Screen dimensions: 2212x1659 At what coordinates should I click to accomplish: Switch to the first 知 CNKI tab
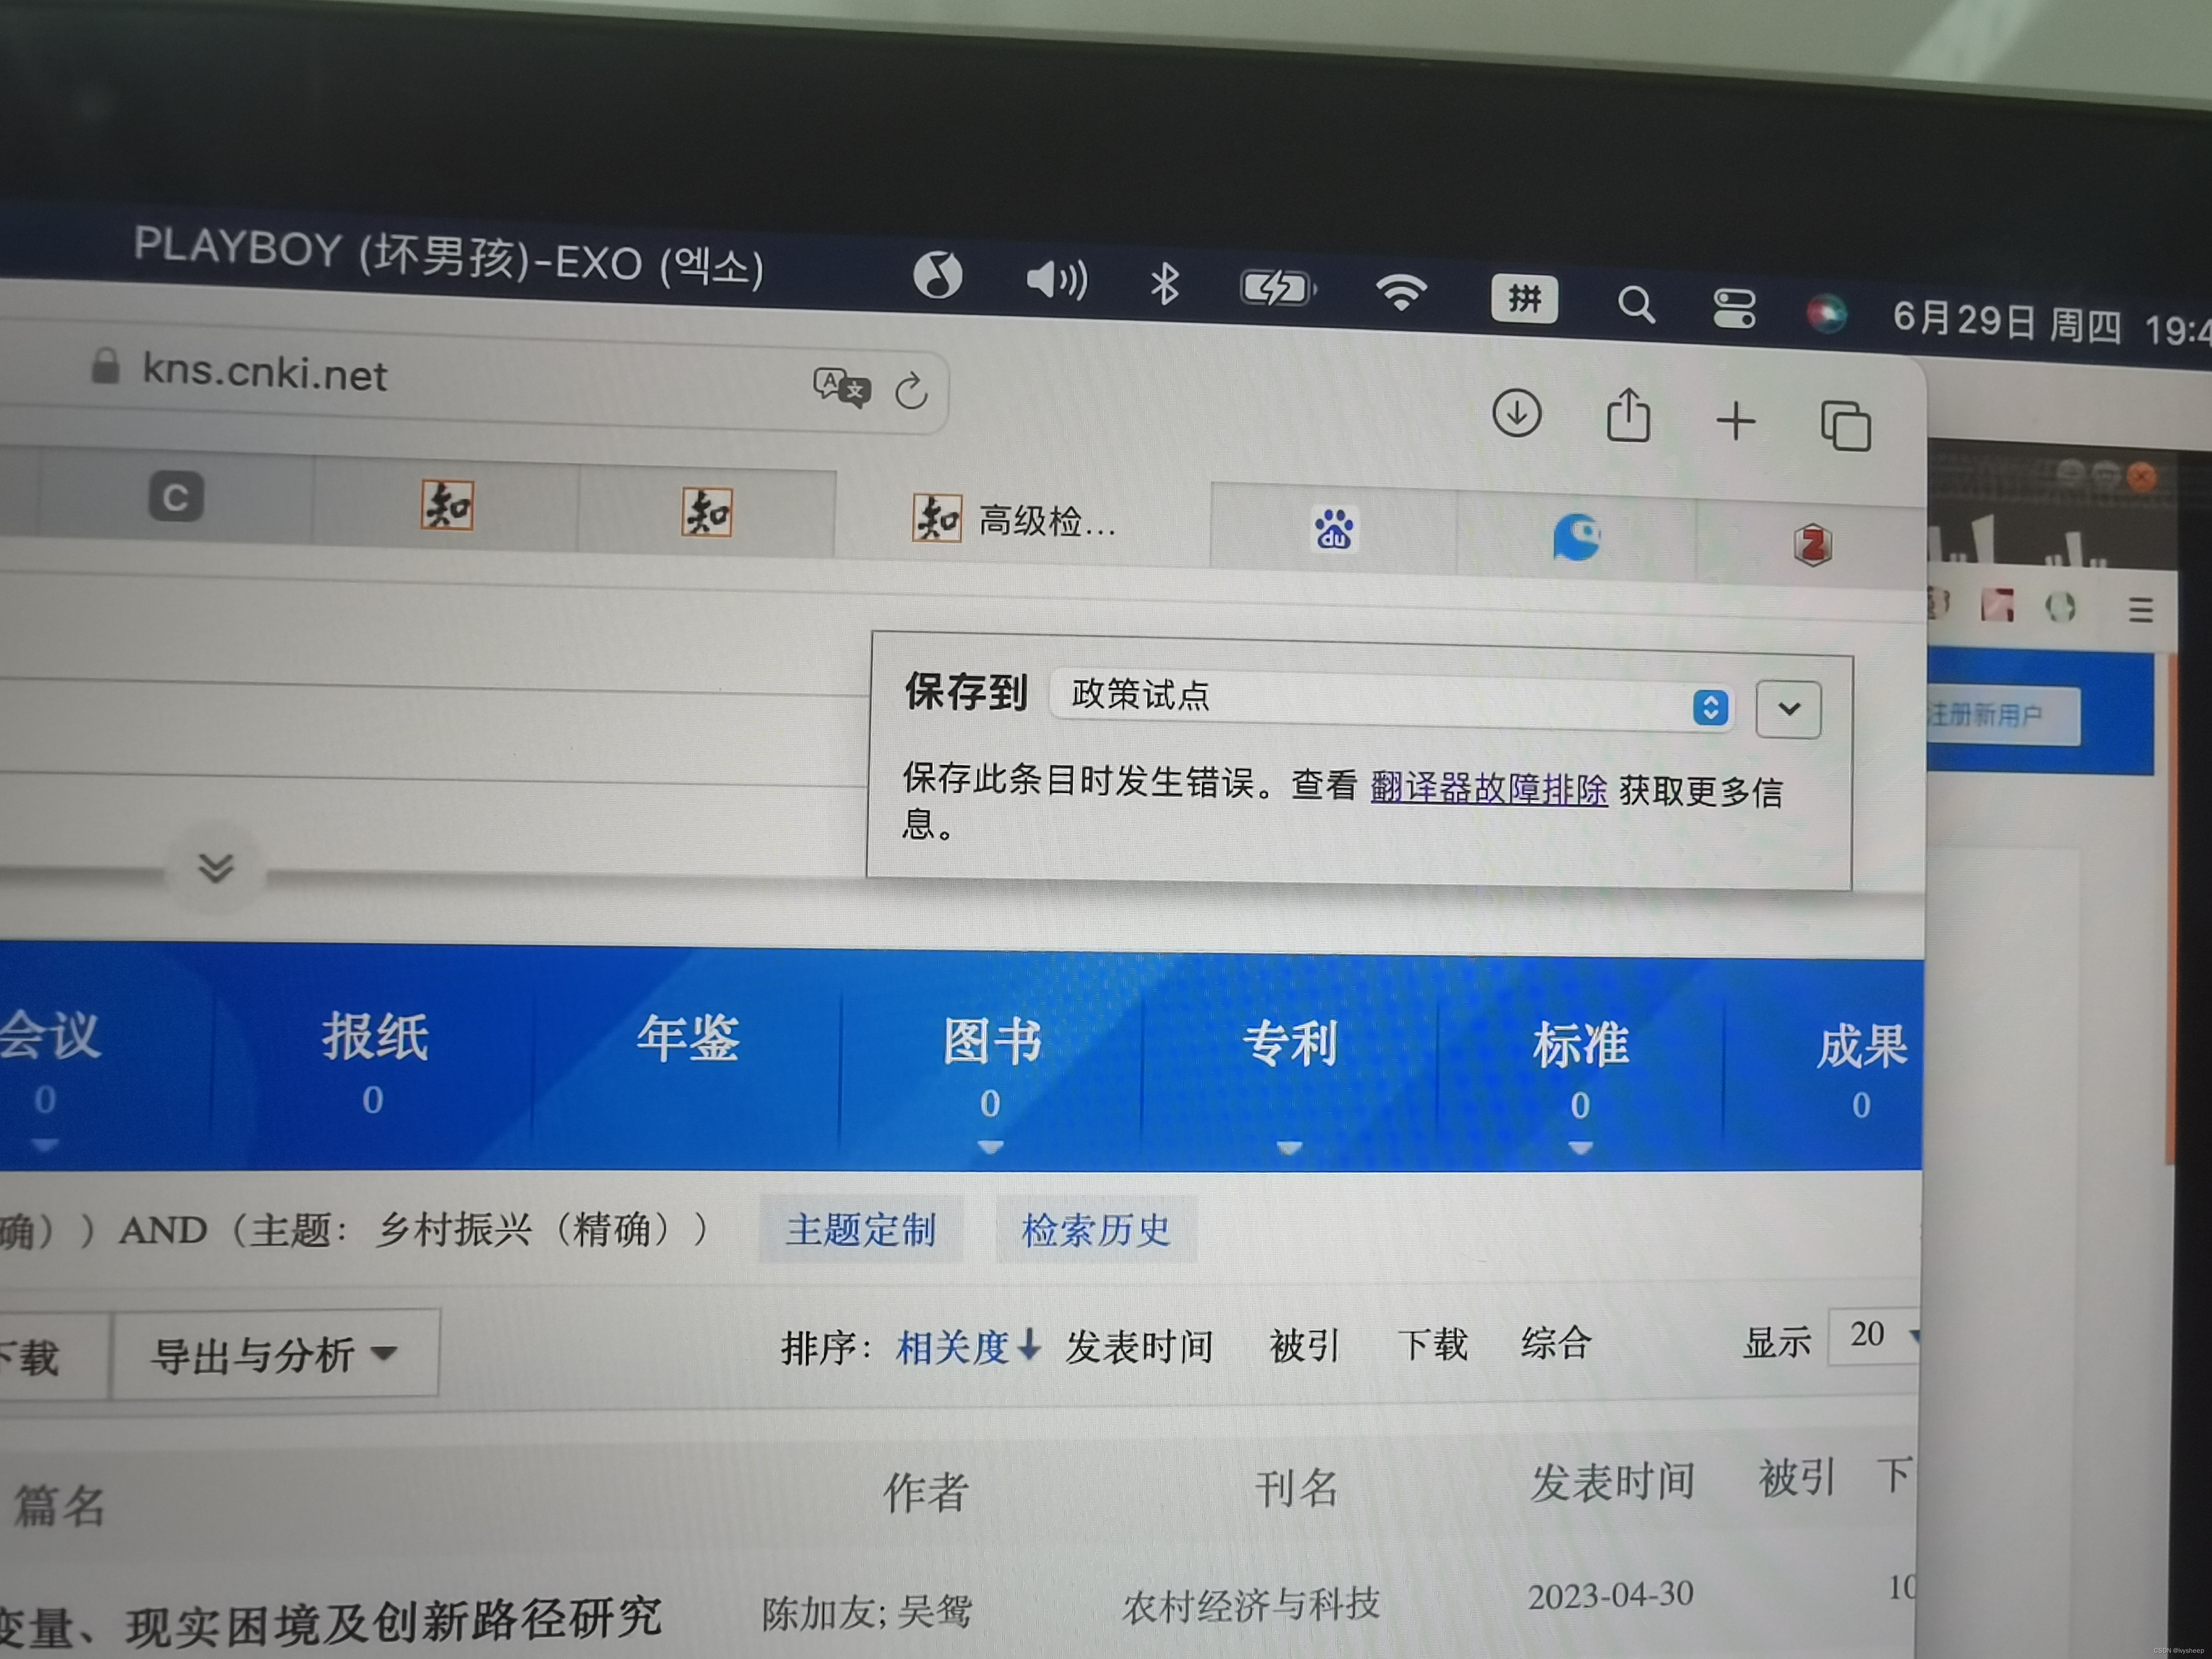pos(446,504)
